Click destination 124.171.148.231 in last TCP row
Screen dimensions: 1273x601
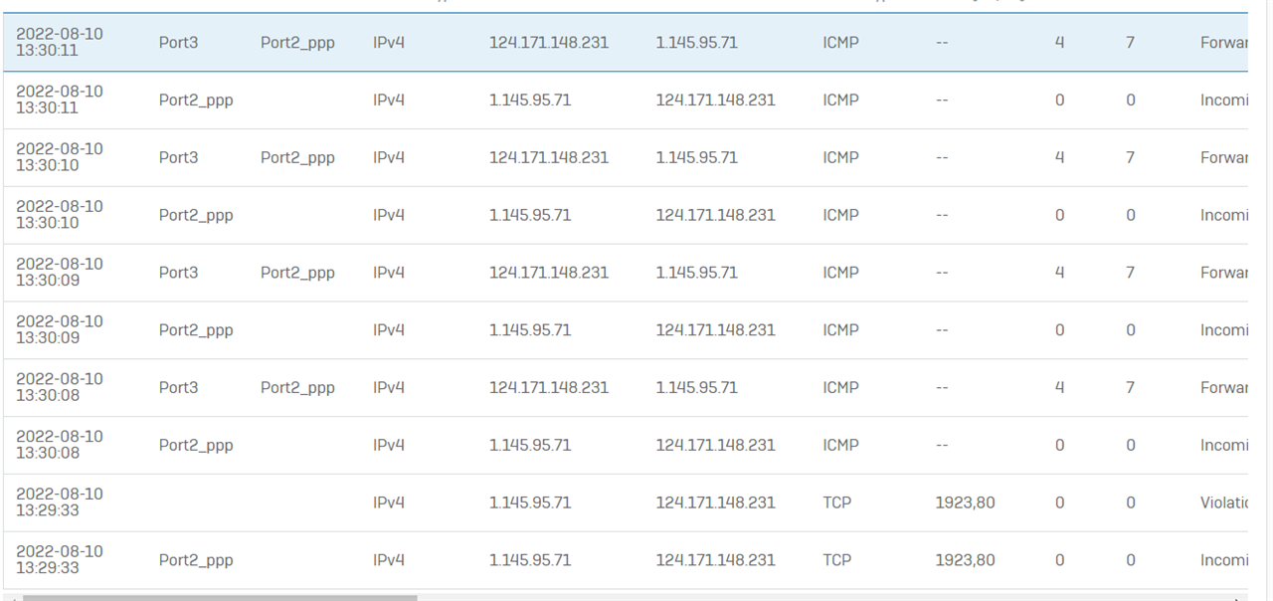[x=715, y=560]
